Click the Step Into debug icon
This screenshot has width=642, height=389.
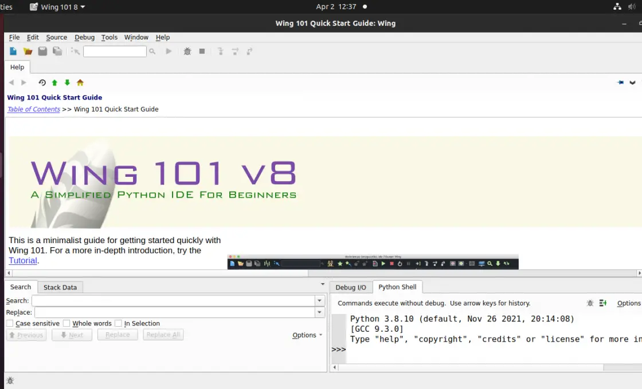[x=220, y=51]
